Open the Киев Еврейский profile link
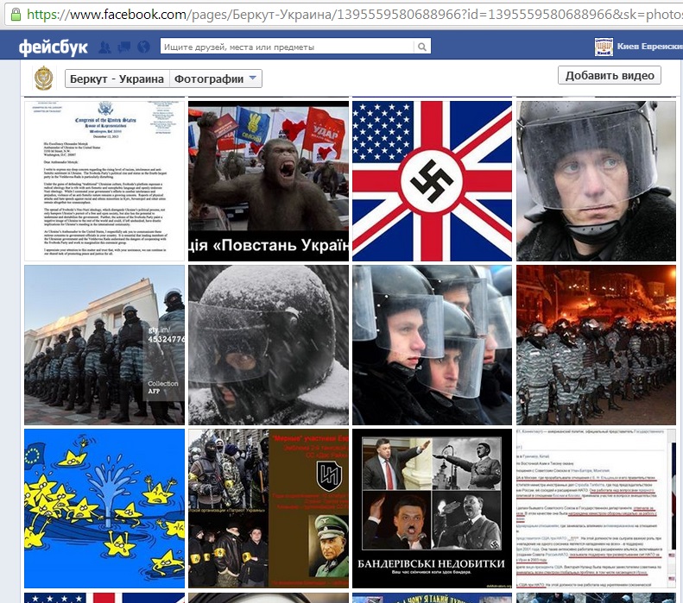Viewport: 683px width, 603px height. 649,47
